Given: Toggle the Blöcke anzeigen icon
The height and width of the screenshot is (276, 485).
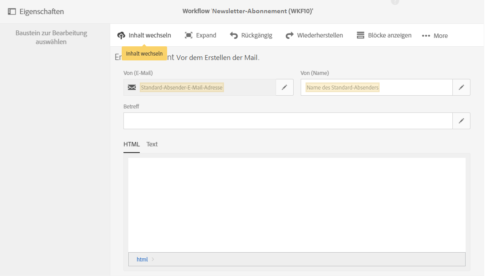Looking at the screenshot, I should 361,35.
